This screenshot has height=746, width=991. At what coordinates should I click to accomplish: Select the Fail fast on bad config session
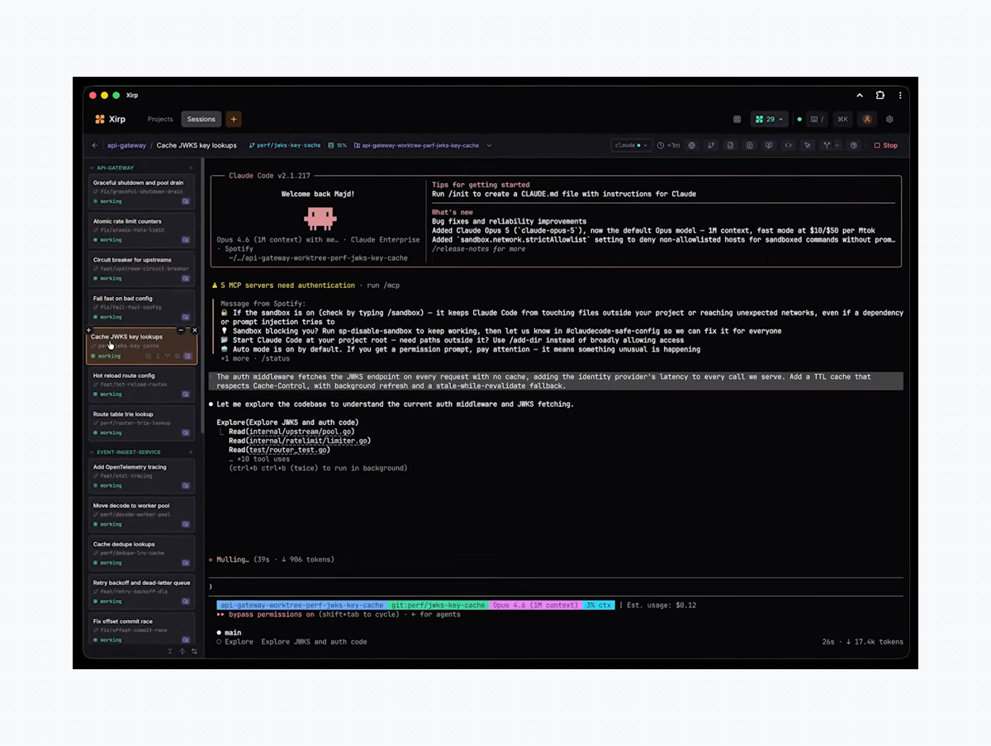pyautogui.click(x=142, y=307)
